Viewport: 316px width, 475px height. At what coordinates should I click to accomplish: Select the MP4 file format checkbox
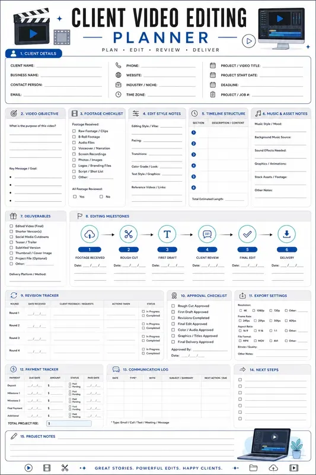point(240,340)
